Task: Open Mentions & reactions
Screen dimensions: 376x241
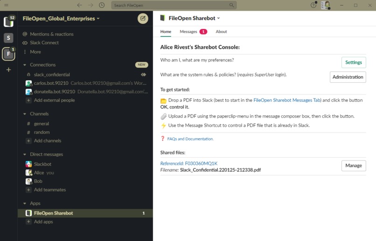Action: pos(52,34)
